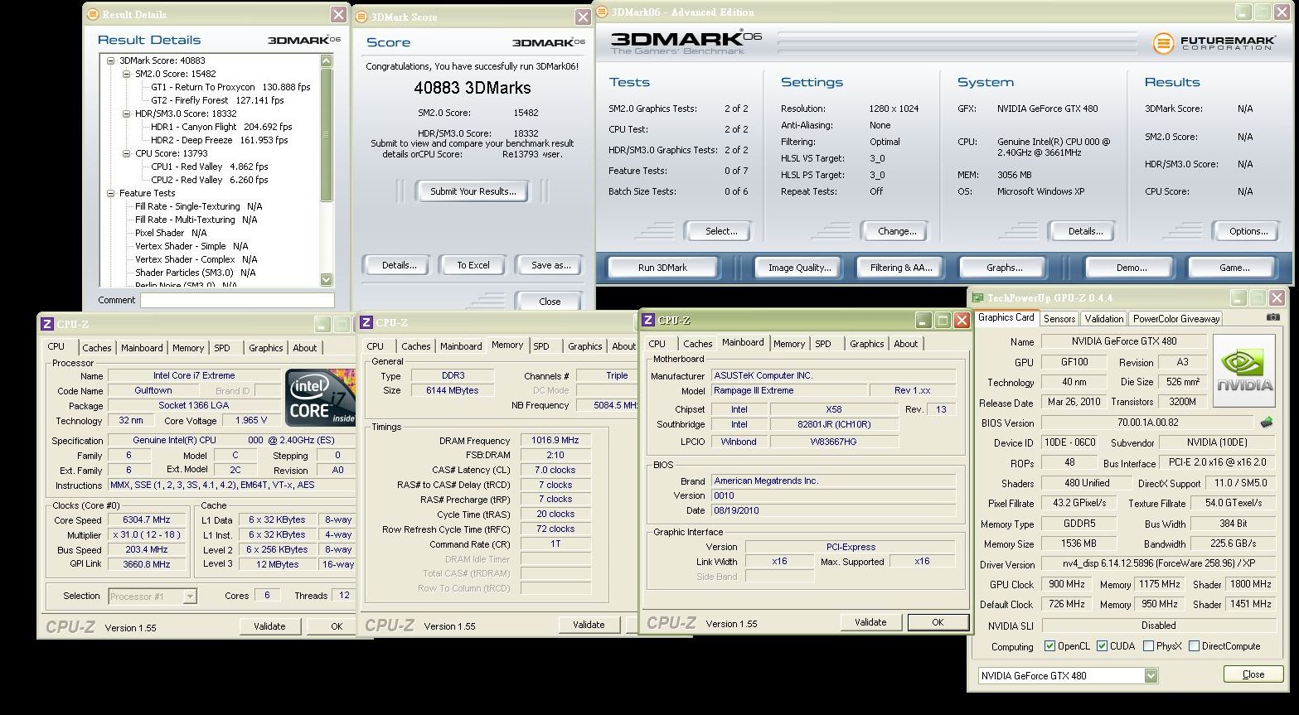Click the Game button
This screenshot has width=1299, height=715.
[x=1234, y=268]
